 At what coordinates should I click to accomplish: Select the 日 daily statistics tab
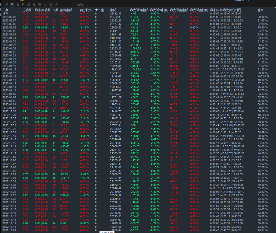click(12, 5)
